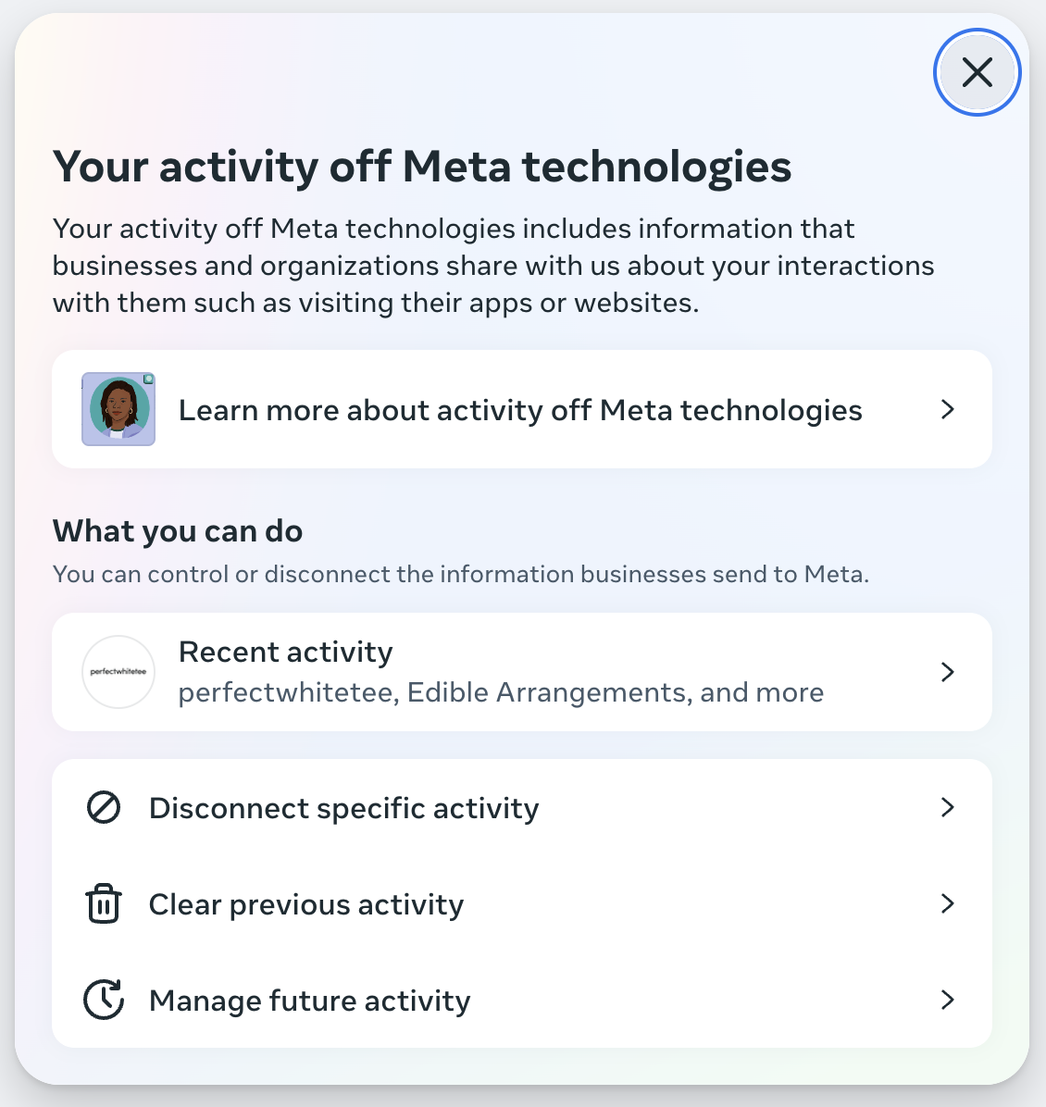Click the clock history icon
The height and width of the screenshot is (1107, 1046).
(x=104, y=1001)
